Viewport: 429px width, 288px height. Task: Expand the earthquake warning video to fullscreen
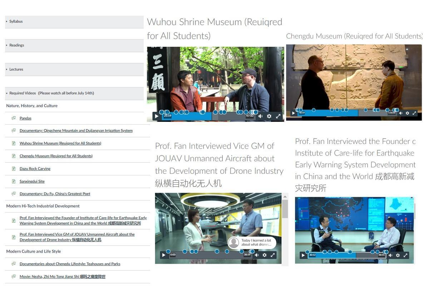(406, 255)
